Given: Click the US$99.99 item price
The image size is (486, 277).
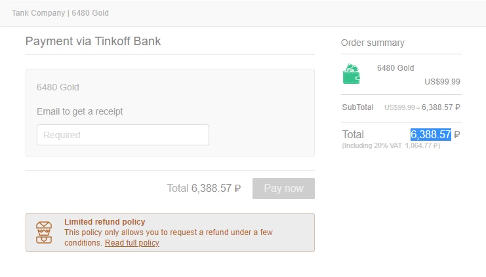Looking at the screenshot, I should point(442,82).
